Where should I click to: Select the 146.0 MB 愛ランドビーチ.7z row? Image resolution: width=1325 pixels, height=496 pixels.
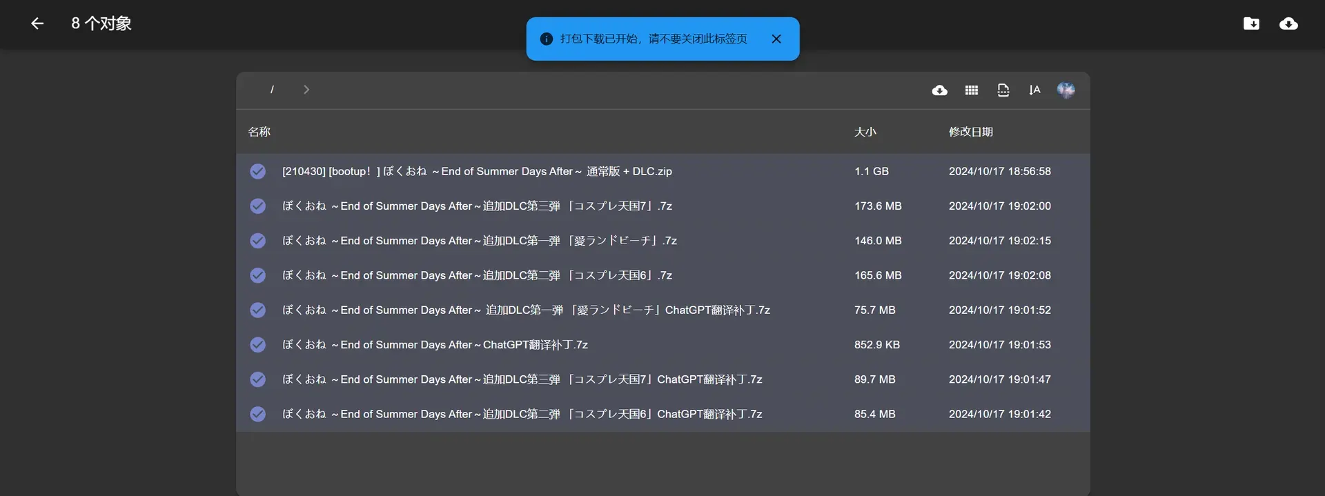click(663, 241)
